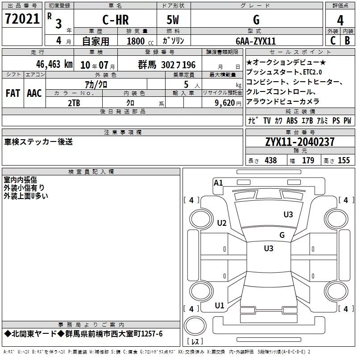
Task: Click the front-left tire score [4]
Action: 191,200
